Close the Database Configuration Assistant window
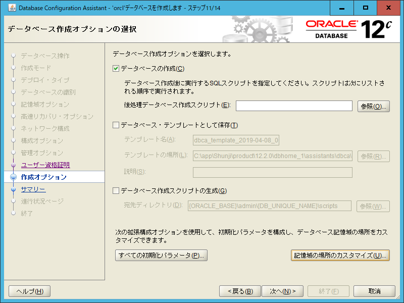The width and height of the screenshot is (404, 303). click(388, 8)
